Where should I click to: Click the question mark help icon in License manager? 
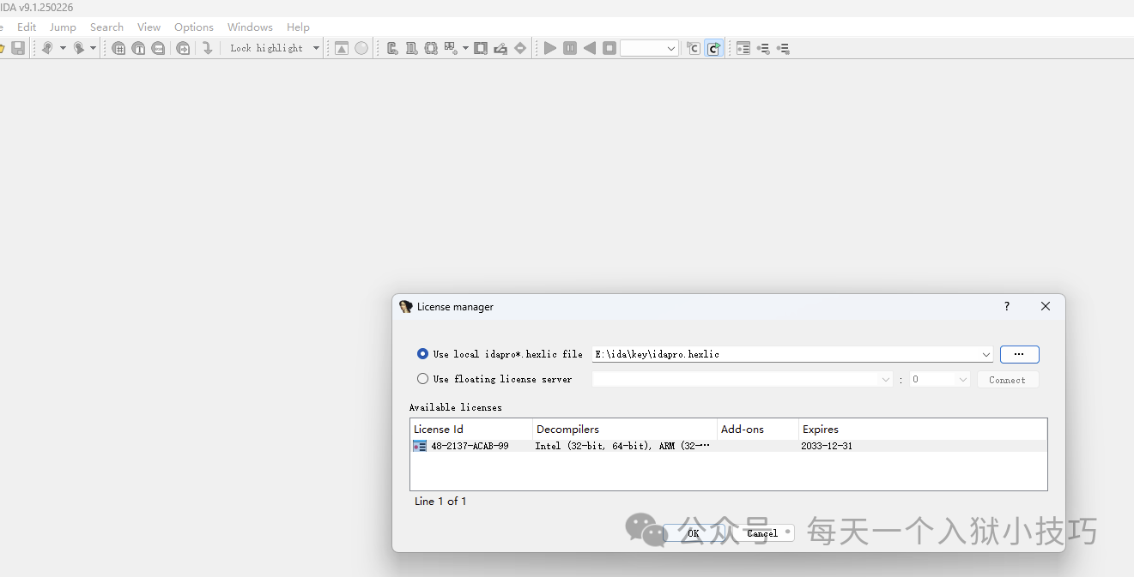pyautogui.click(x=1007, y=306)
